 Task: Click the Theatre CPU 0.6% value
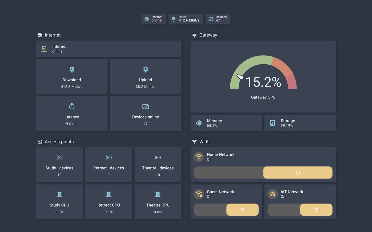click(x=158, y=212)
